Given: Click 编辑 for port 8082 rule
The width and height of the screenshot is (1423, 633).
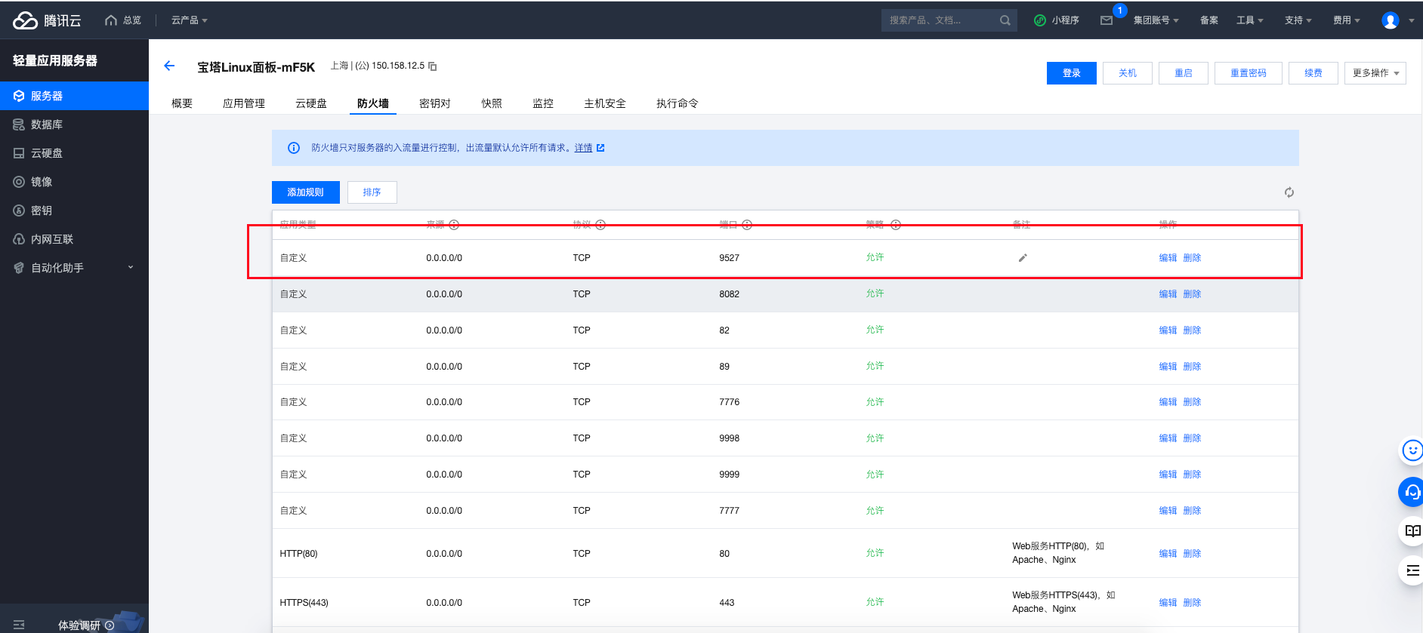Looking at the screenshot, I should [1168, 294].
